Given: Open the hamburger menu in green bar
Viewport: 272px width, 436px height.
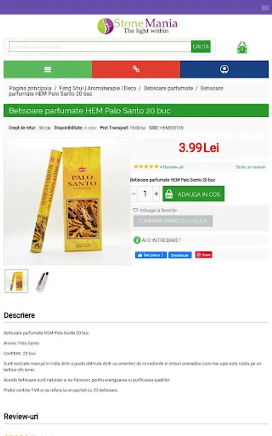Looking at the screenshot, I should click(48, 69).
